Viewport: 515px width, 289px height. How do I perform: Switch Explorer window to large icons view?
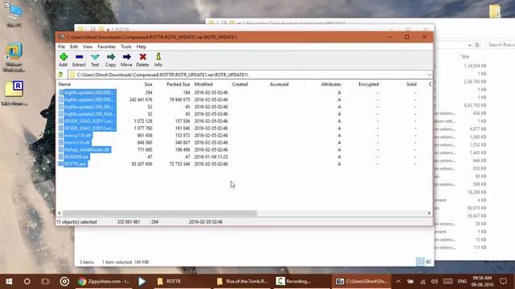click(428, 262)
